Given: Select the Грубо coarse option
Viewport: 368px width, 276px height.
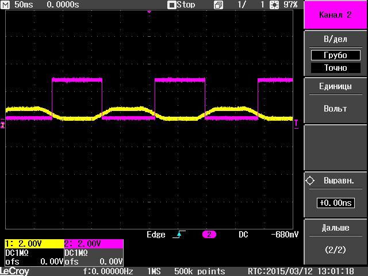Looking at the screenshot, I should (335, 55).
